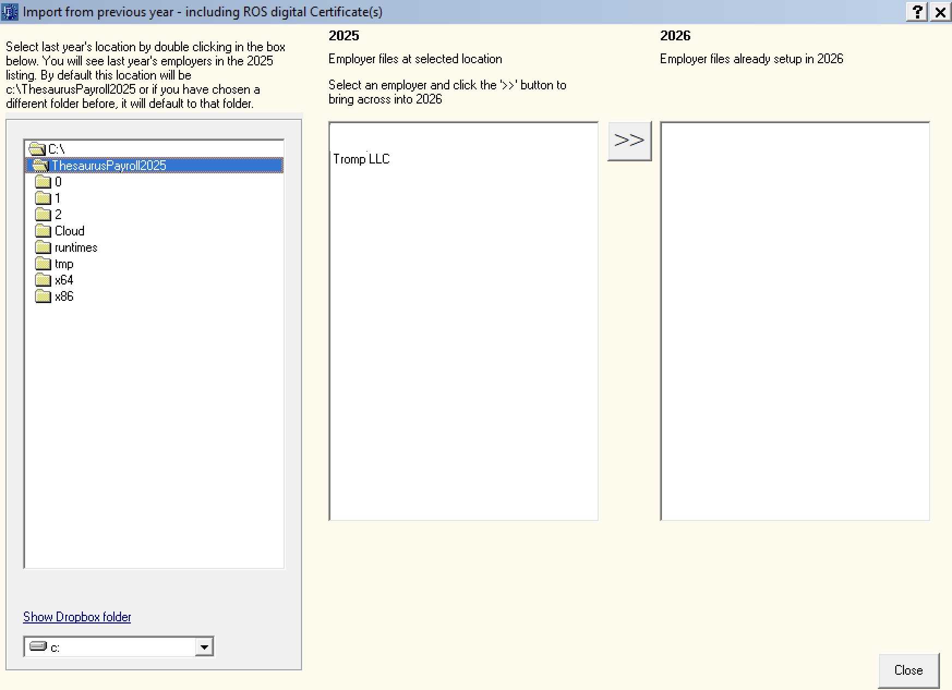
Task: Open the drive selection dropdown arrow
Action: pyautogui.click(x=204, y=647)
